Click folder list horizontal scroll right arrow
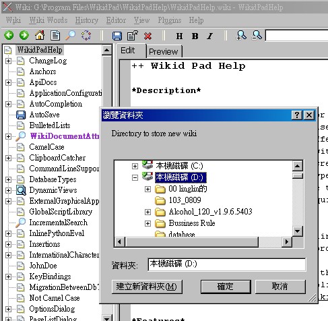 287,242
